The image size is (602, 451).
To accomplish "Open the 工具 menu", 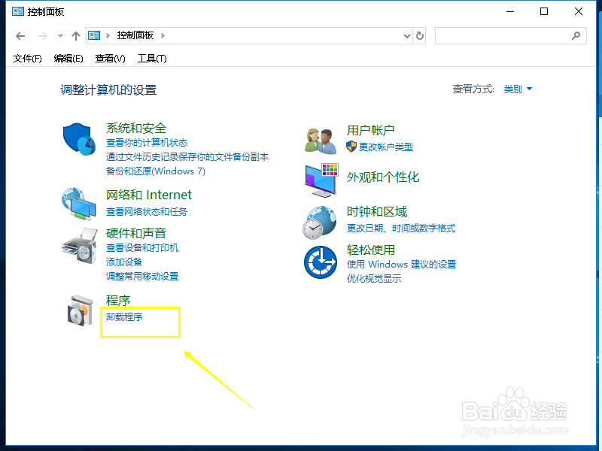I will [152, 58].
